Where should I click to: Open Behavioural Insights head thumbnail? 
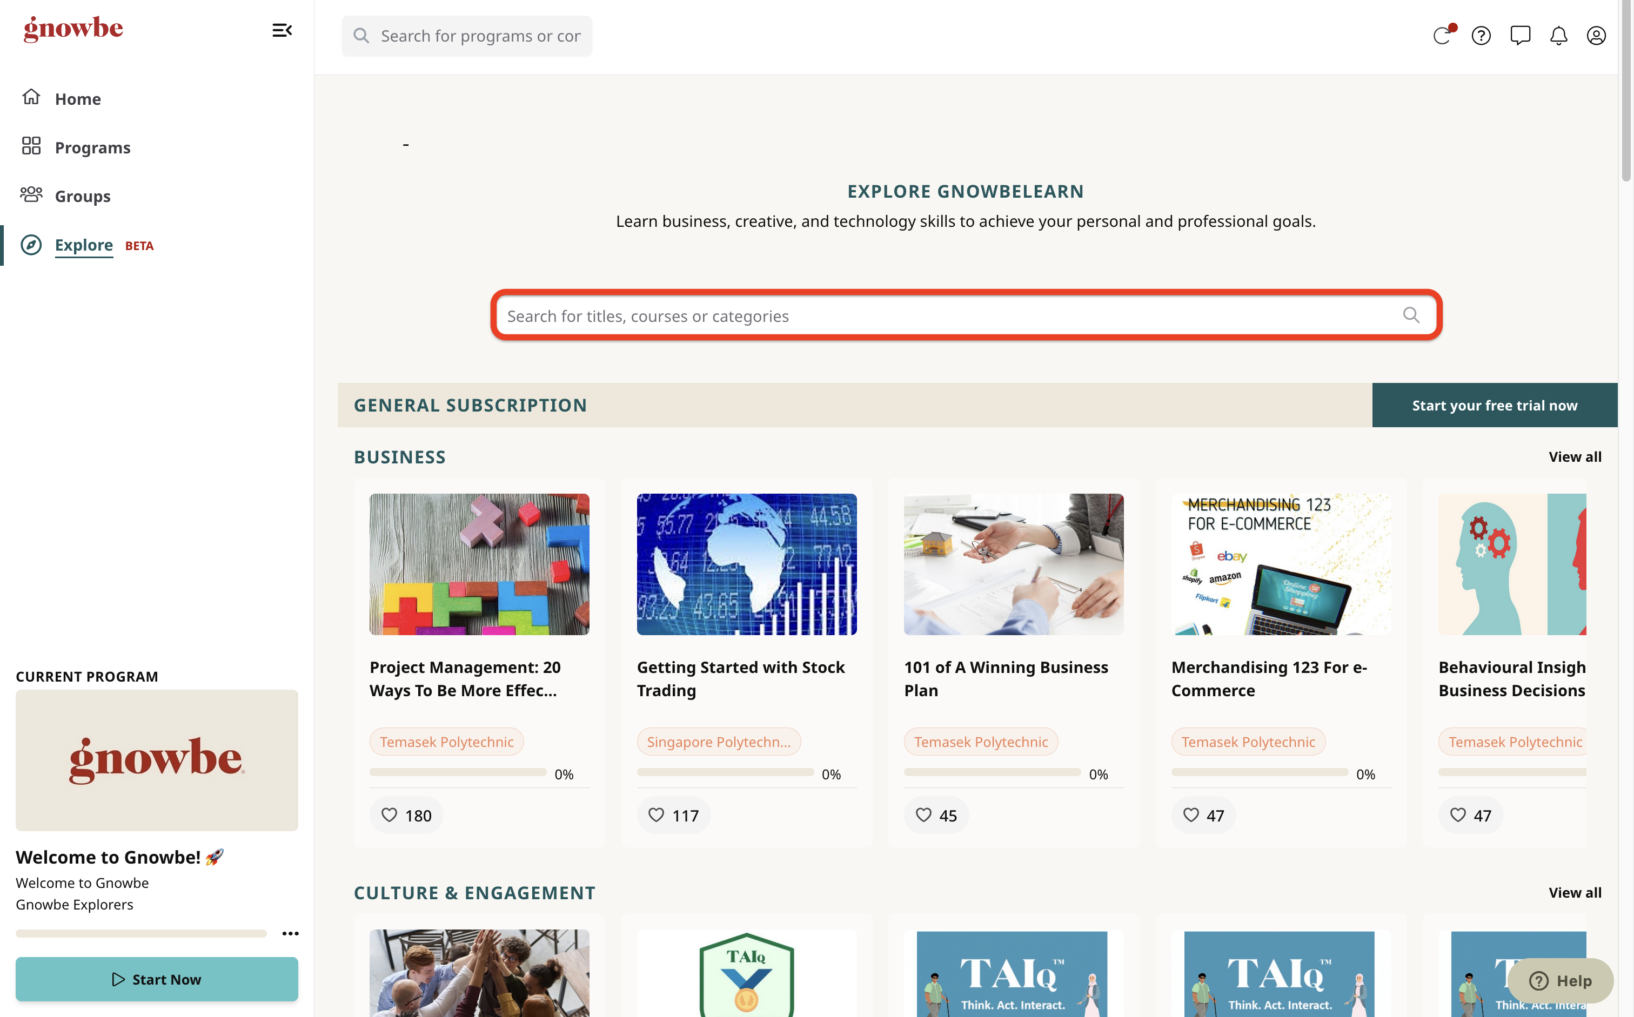[1512, 564]
